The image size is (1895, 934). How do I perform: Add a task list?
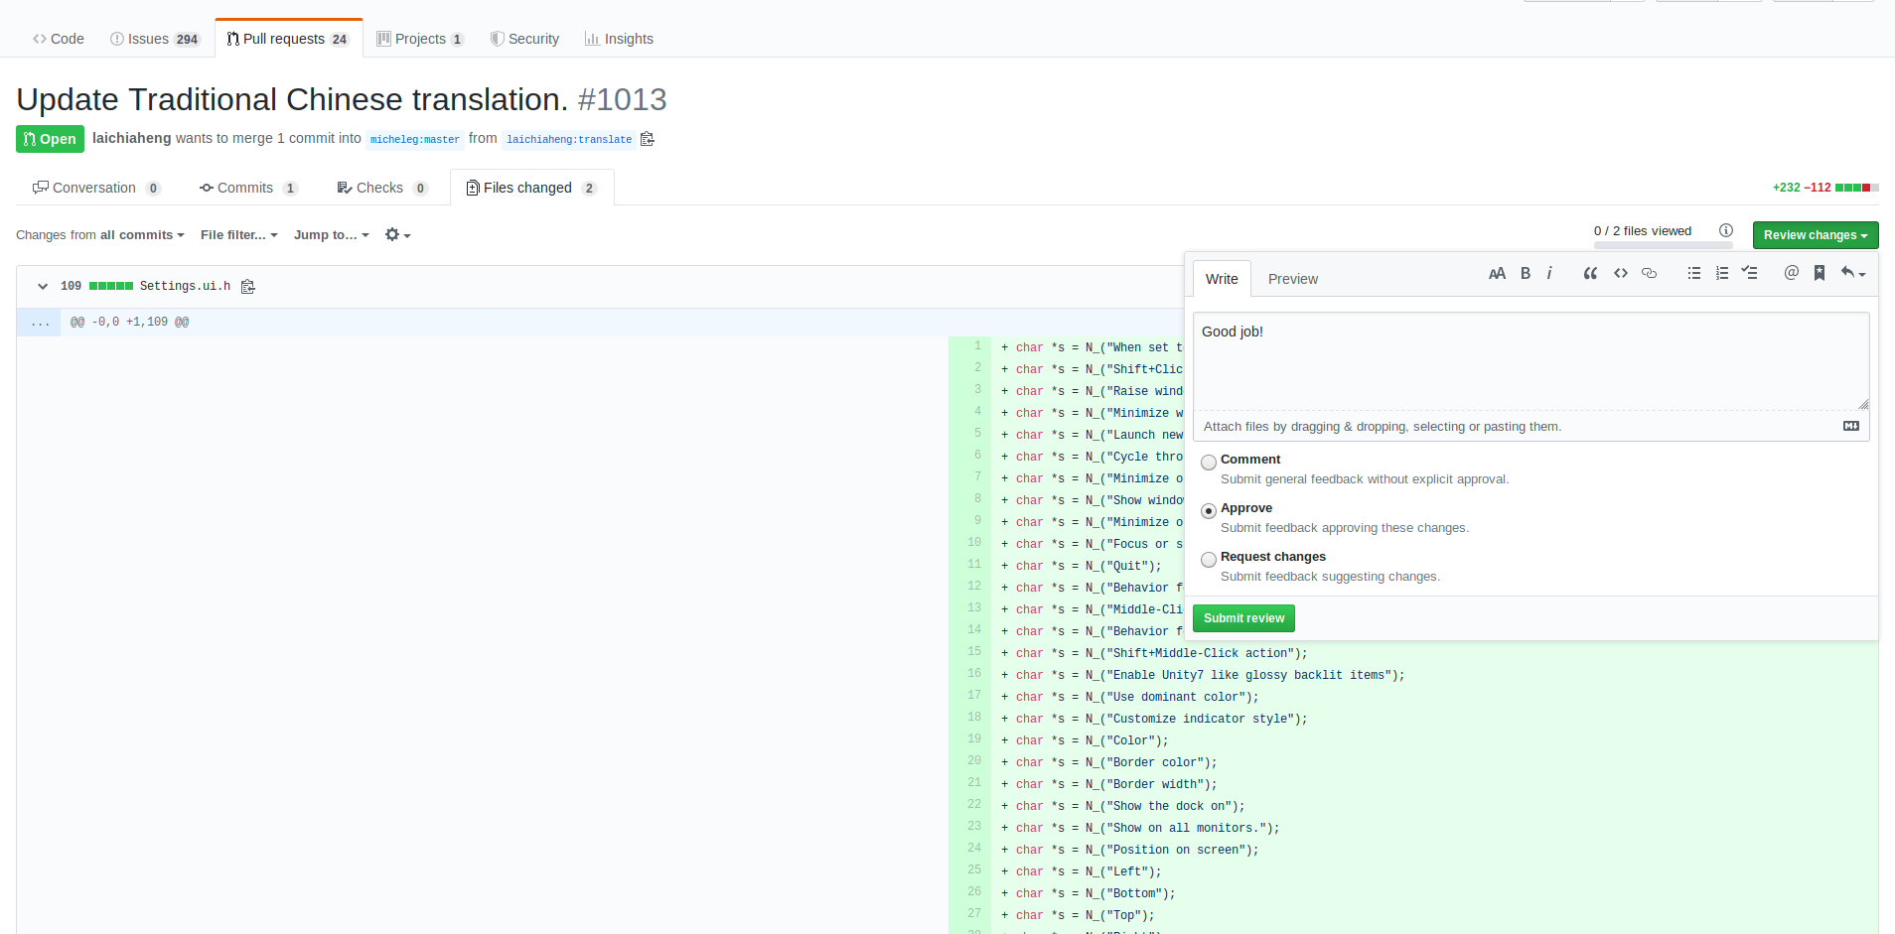[x=1750, y=274]
